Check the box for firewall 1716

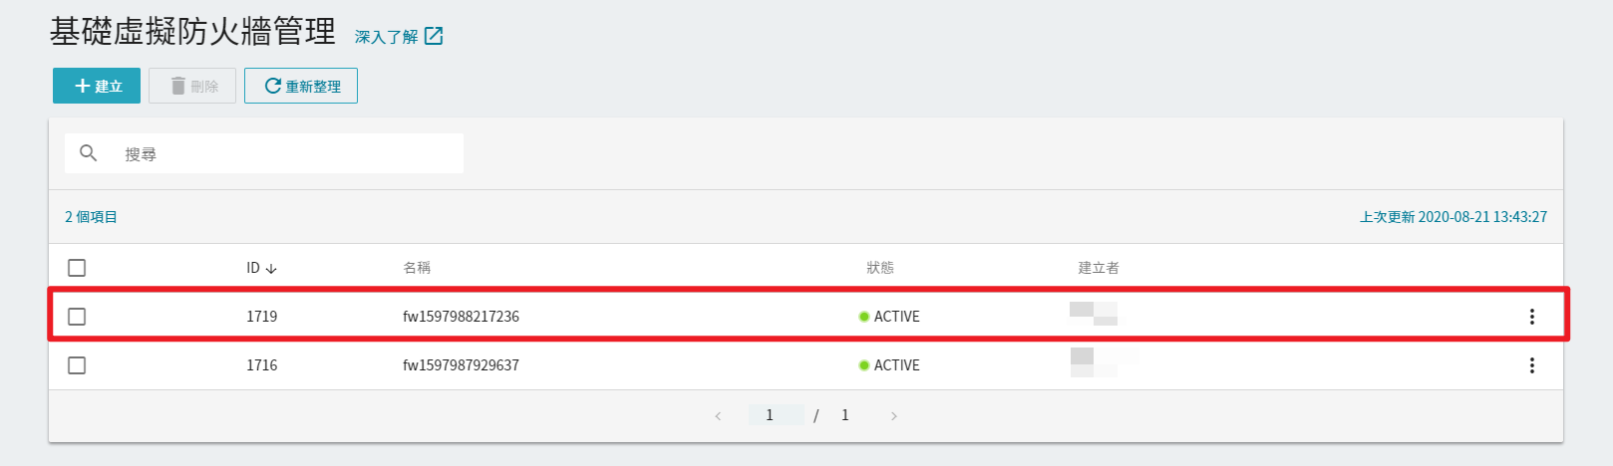[77, 365]
